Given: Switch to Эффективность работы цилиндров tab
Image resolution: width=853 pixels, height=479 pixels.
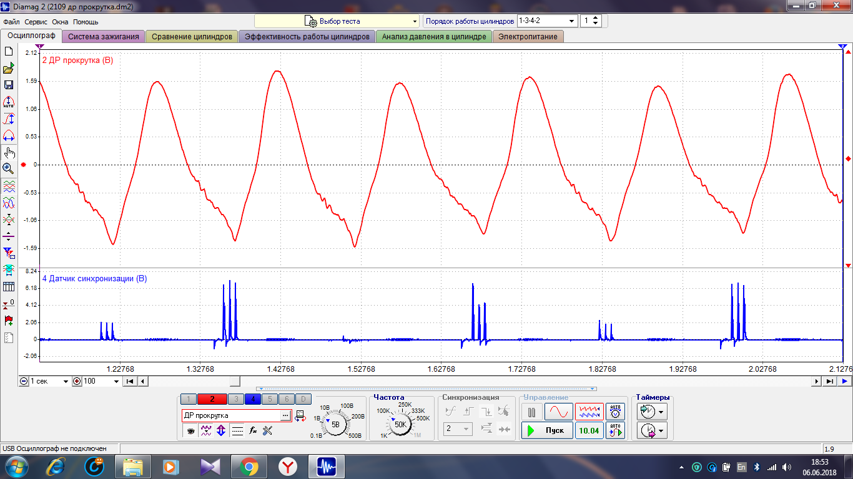Looking at the screenshot, I should point(307,37).
